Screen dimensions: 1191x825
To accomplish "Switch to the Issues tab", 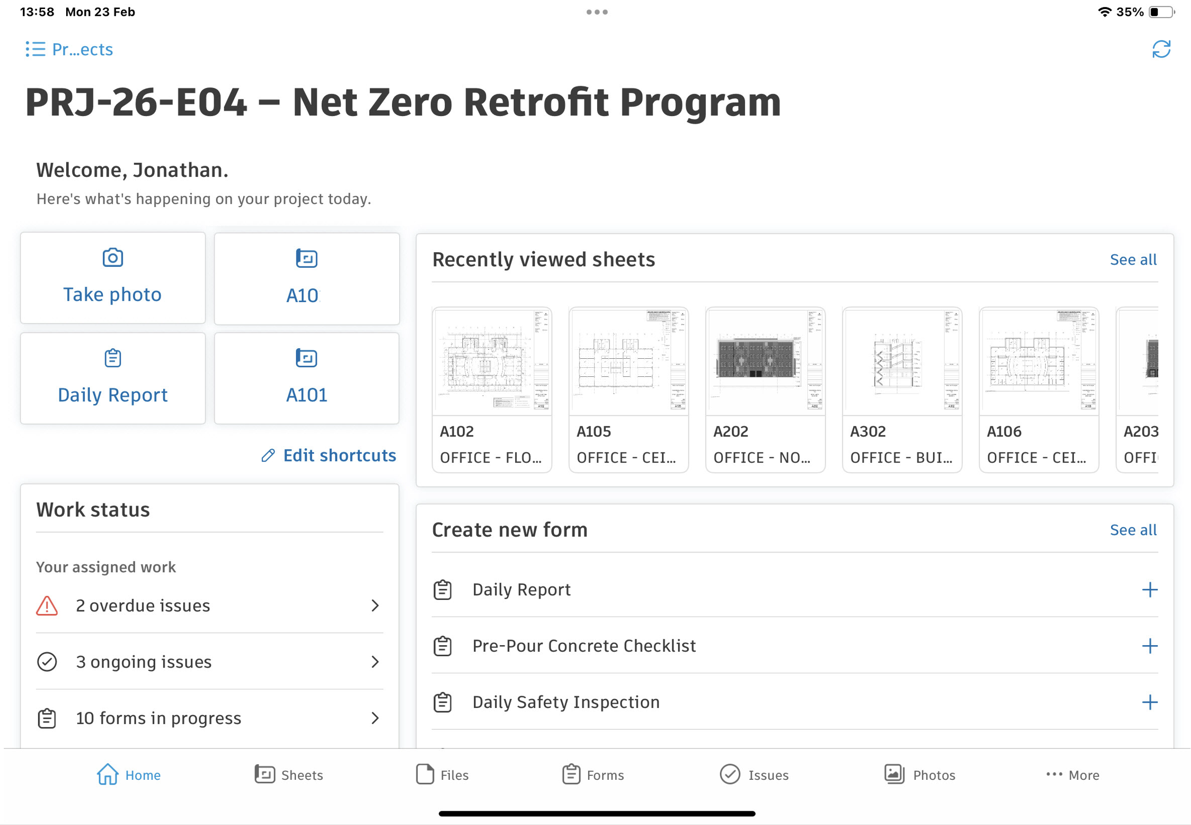I will [x=754, y=775].
